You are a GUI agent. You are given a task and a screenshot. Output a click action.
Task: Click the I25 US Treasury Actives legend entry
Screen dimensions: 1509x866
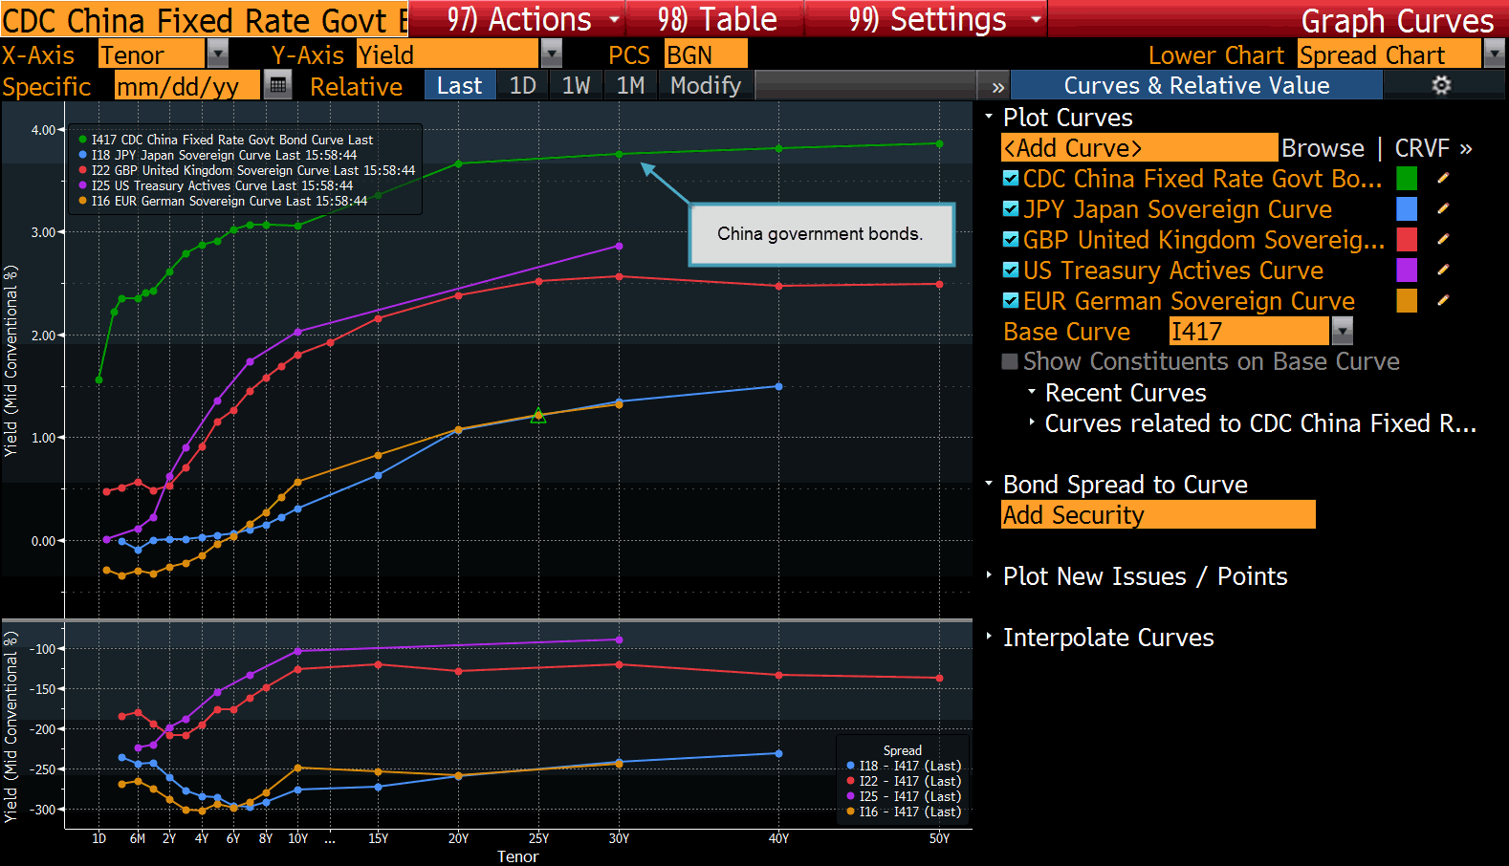pos(215,185)
